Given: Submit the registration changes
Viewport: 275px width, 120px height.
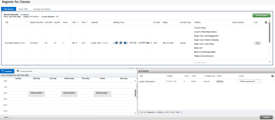Looking at the screenshot, I should (x=266, y=117).
